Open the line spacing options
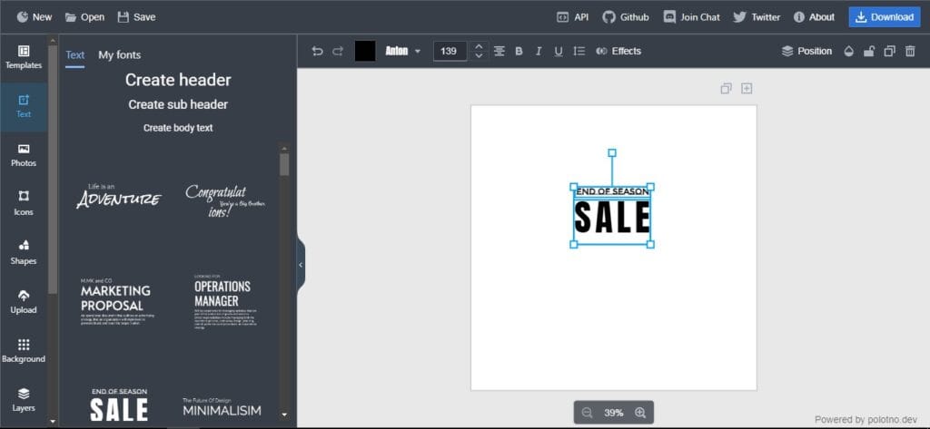The height and width of the screenshot is (429, 930). coord(579,52)
